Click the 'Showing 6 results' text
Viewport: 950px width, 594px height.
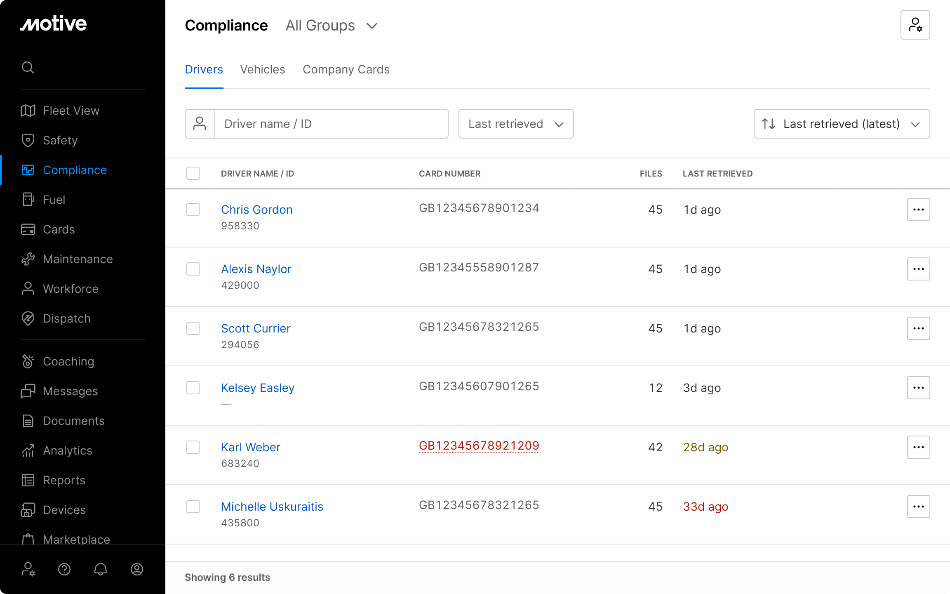228,577
